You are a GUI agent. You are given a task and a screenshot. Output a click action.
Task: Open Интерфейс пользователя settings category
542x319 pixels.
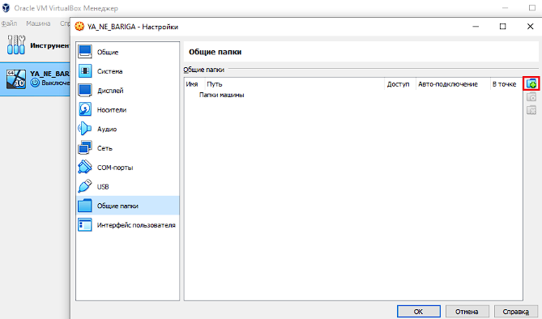click(x=127, y=225)
